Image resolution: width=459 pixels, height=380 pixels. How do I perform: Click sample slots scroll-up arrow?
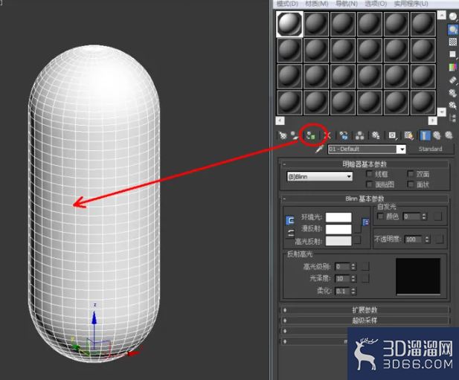(x=441, y=15)
